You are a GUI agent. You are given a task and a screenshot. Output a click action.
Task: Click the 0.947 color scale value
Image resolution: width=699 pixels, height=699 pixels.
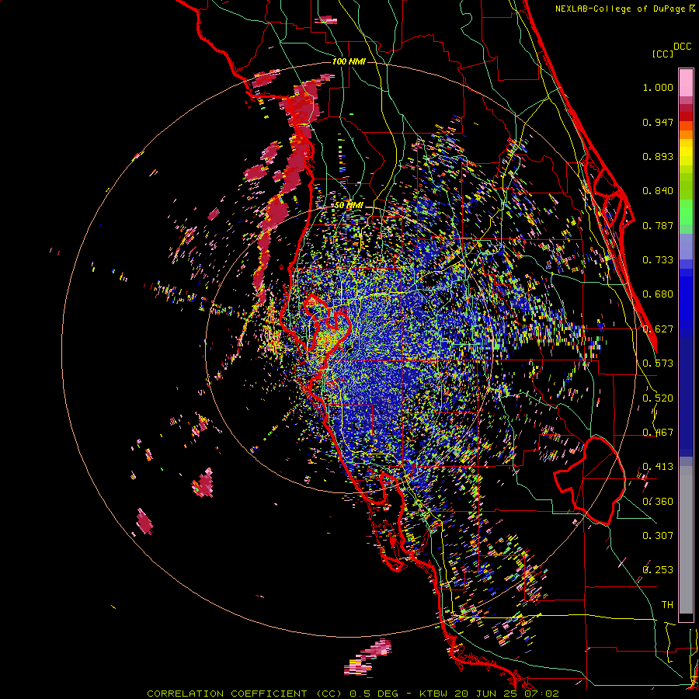pyautogui.click(x=658, y=122)
